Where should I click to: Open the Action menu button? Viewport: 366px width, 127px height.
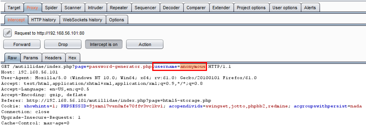[145, 44]
